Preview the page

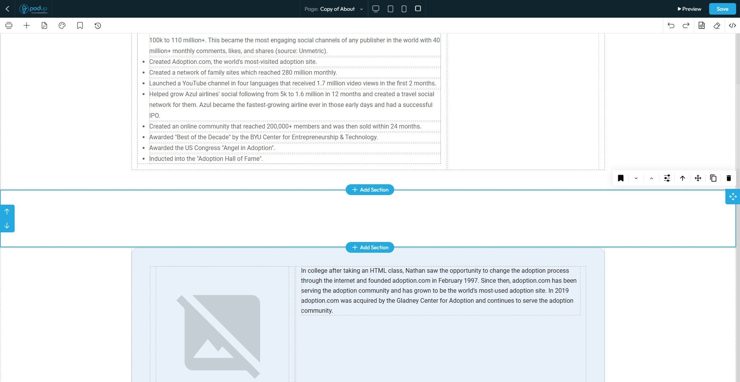click(689, 9)
